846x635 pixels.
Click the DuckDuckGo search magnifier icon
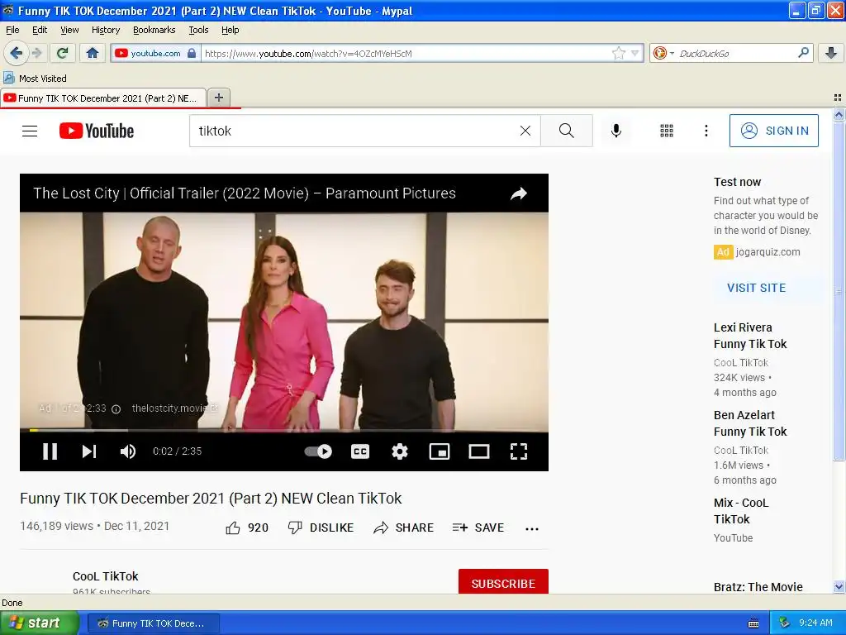coord(803,53)
